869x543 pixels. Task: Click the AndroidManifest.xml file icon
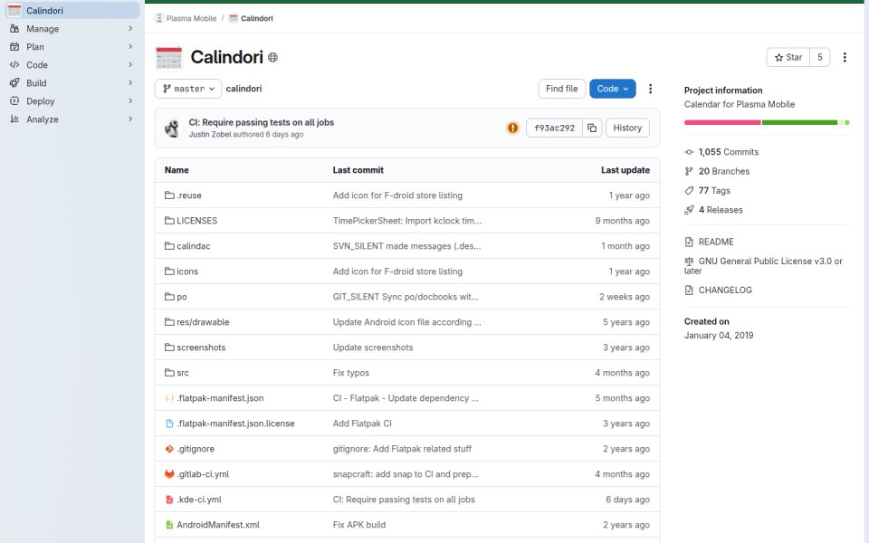click(169, 525)
